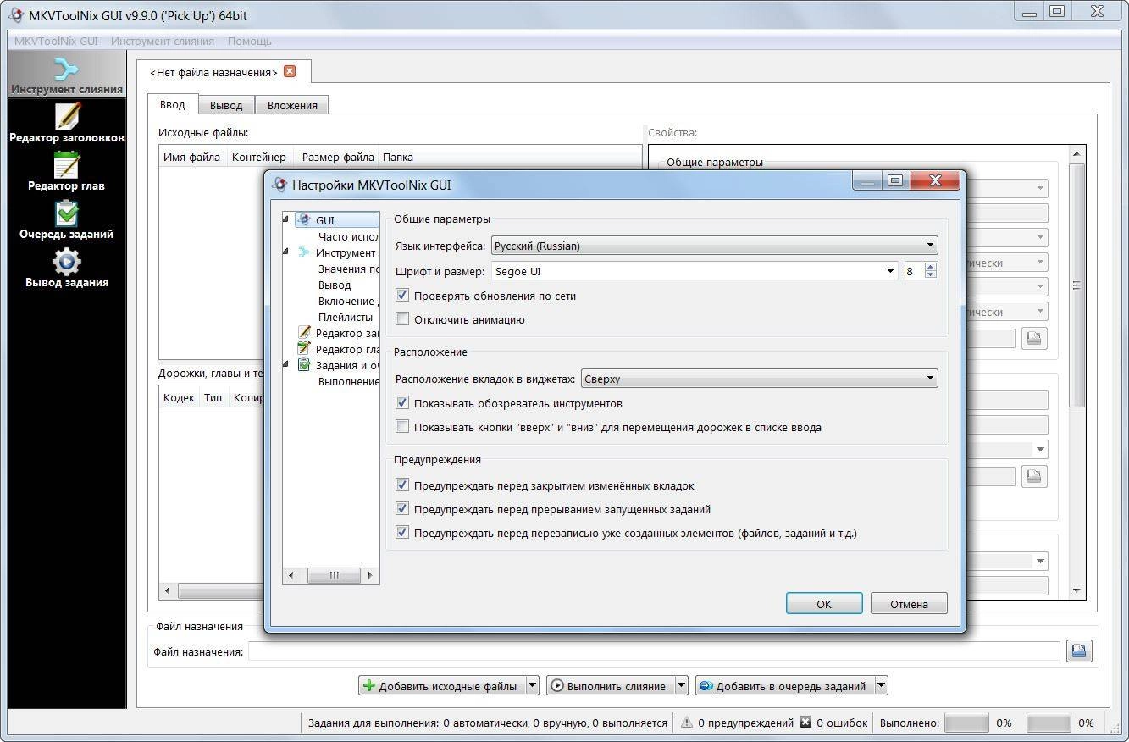Open Редактор глав in the sidebar

66,171
